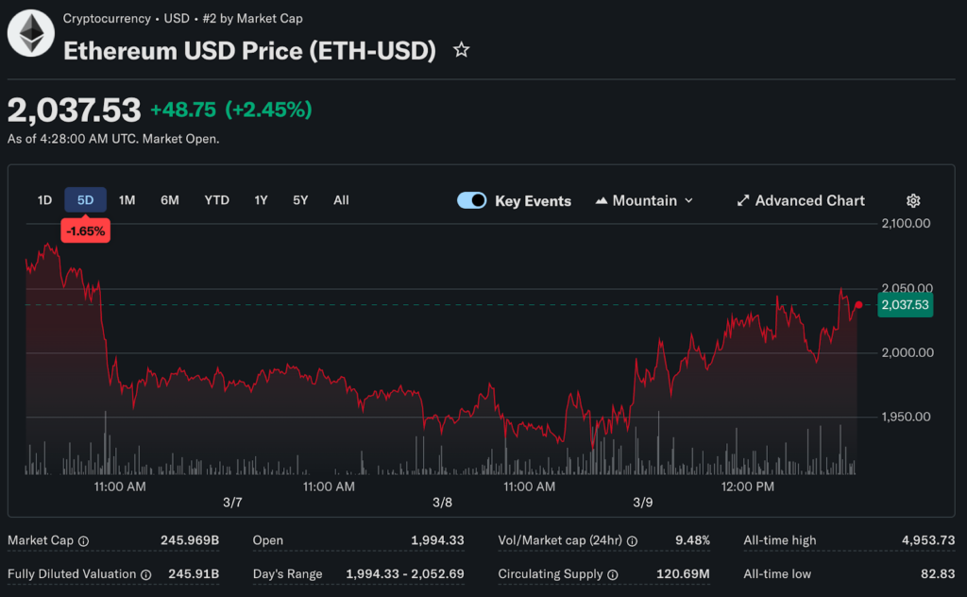Add ETH-USD to watchlist with star icon
The height and width of the screenshot is (597, 967).
pos(461,50)
